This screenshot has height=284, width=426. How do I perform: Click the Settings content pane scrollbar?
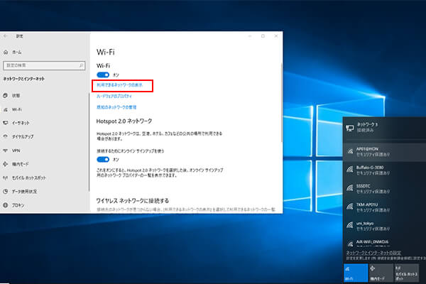click(x=281, y=102)
